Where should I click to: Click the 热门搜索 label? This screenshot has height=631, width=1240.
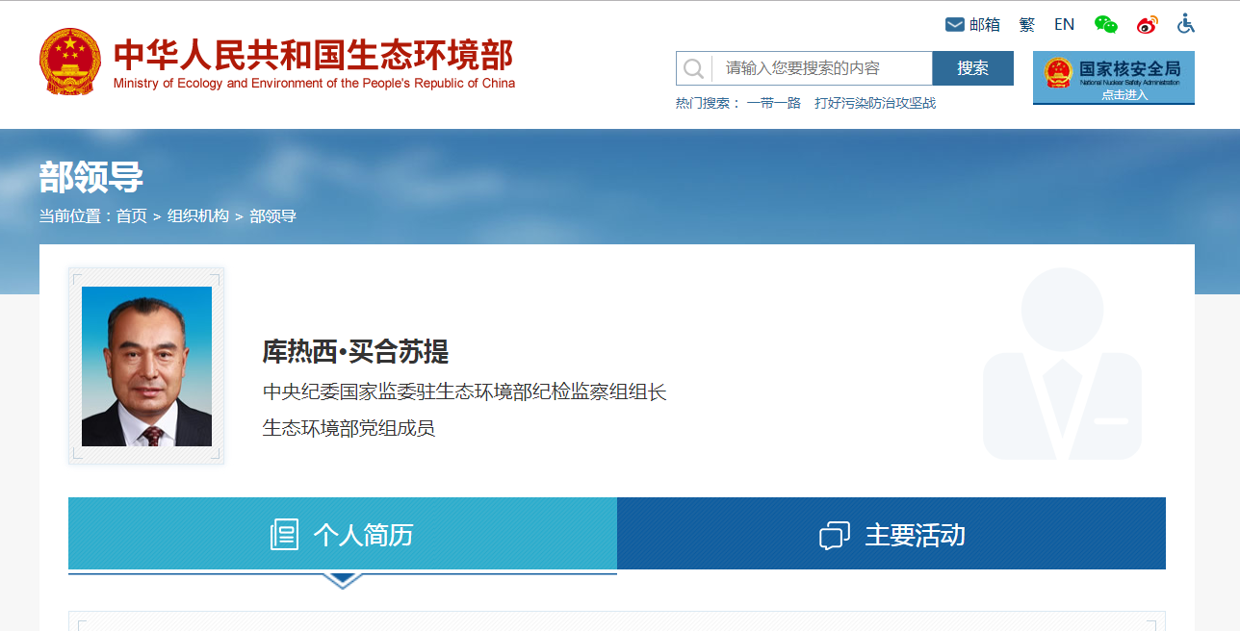pyautogui.click(x=709, y=103)
